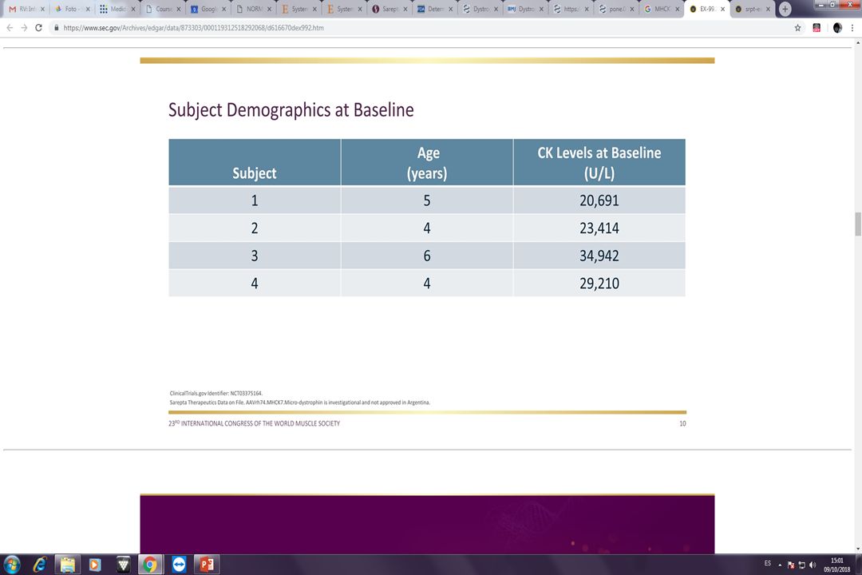Click the Chrome icon in the taskbar
This screenshot has height=575, width=862.
point(150,564)
